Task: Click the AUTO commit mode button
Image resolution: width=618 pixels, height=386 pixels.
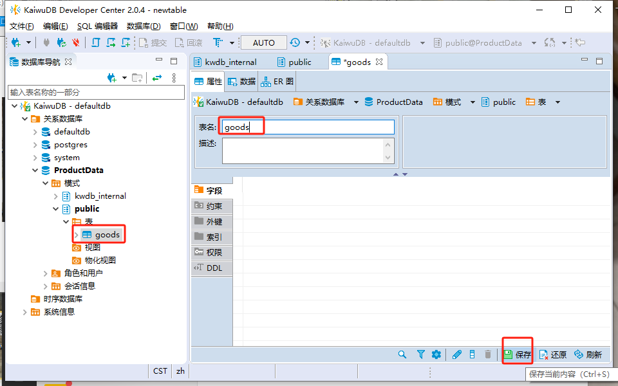Action: tap(264, 42)
